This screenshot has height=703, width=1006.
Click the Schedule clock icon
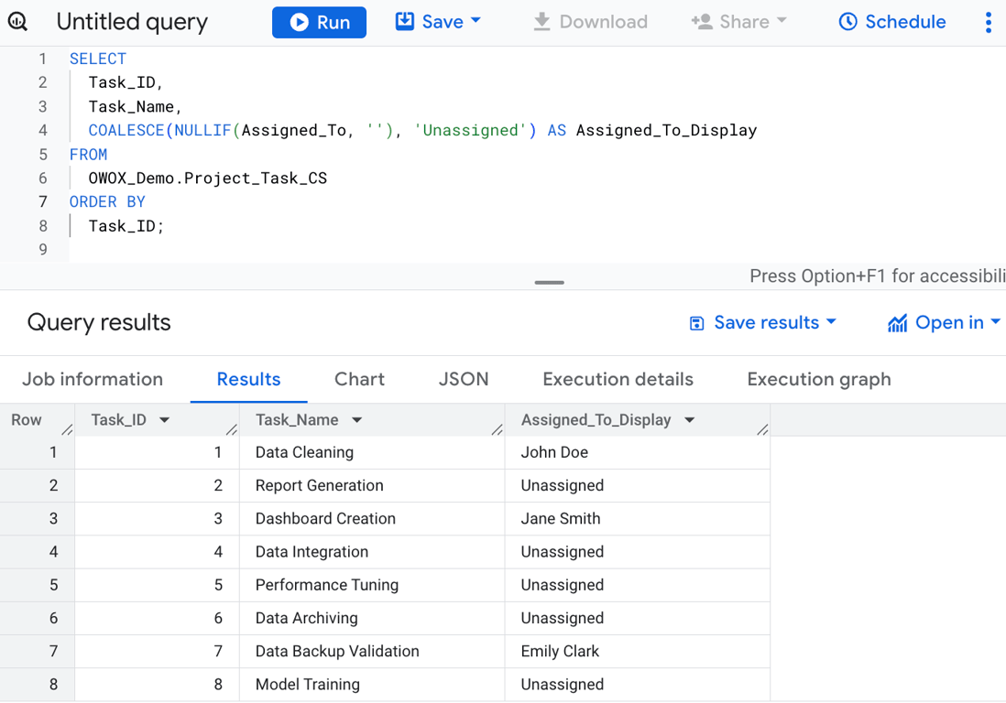tap(848, 22)
